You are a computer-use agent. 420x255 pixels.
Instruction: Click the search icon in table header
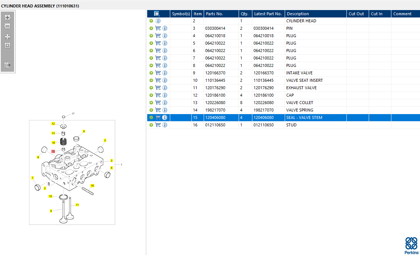[x=157, y=14]
